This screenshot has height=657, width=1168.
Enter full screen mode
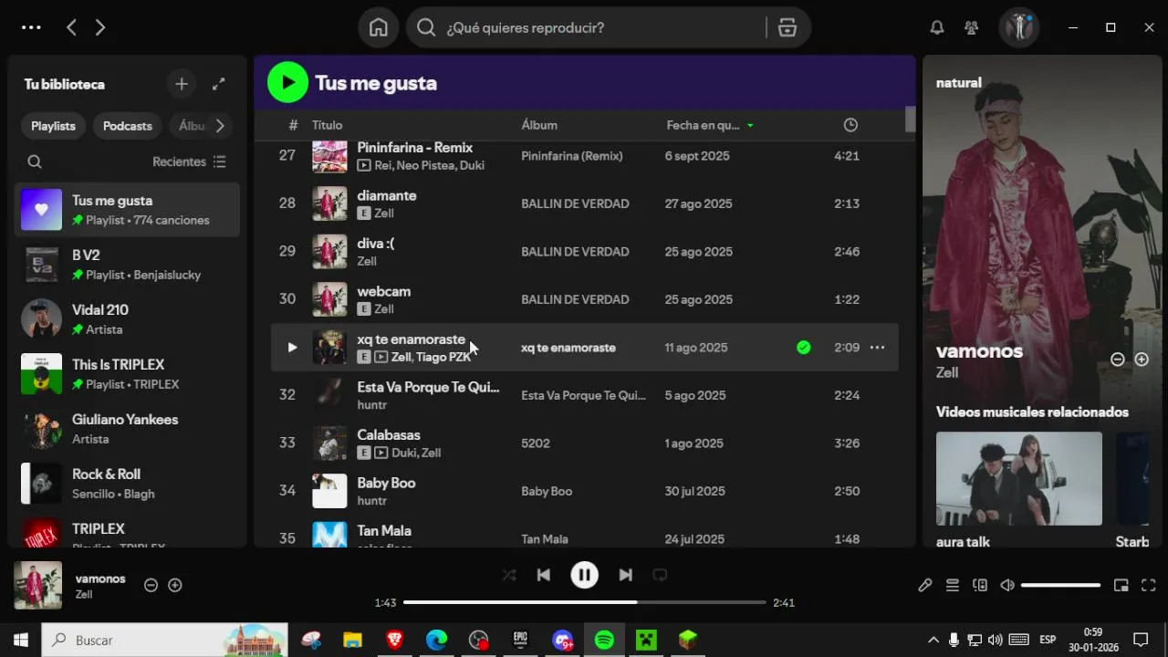(x=1149, y=585)
